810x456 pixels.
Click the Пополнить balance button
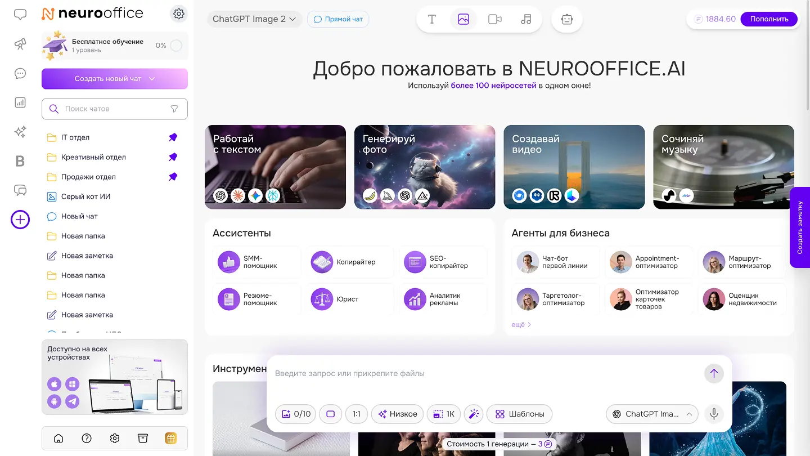[x=769, y=19]
